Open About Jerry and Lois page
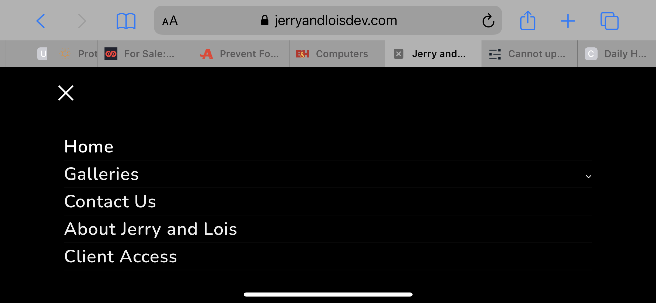This screenshot has width=656, height=303. coord(151,229)
